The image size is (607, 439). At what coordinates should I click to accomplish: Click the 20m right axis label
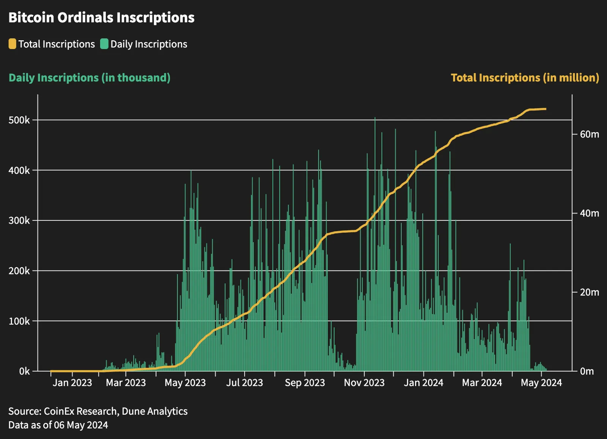tap(590, 292)
